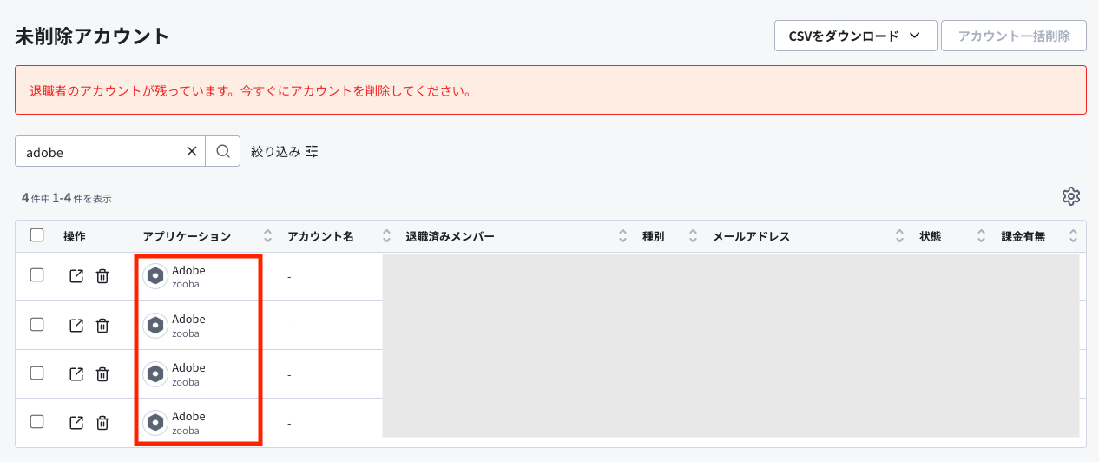Delete the third Adobe account via trash icon

coord(102,373)
